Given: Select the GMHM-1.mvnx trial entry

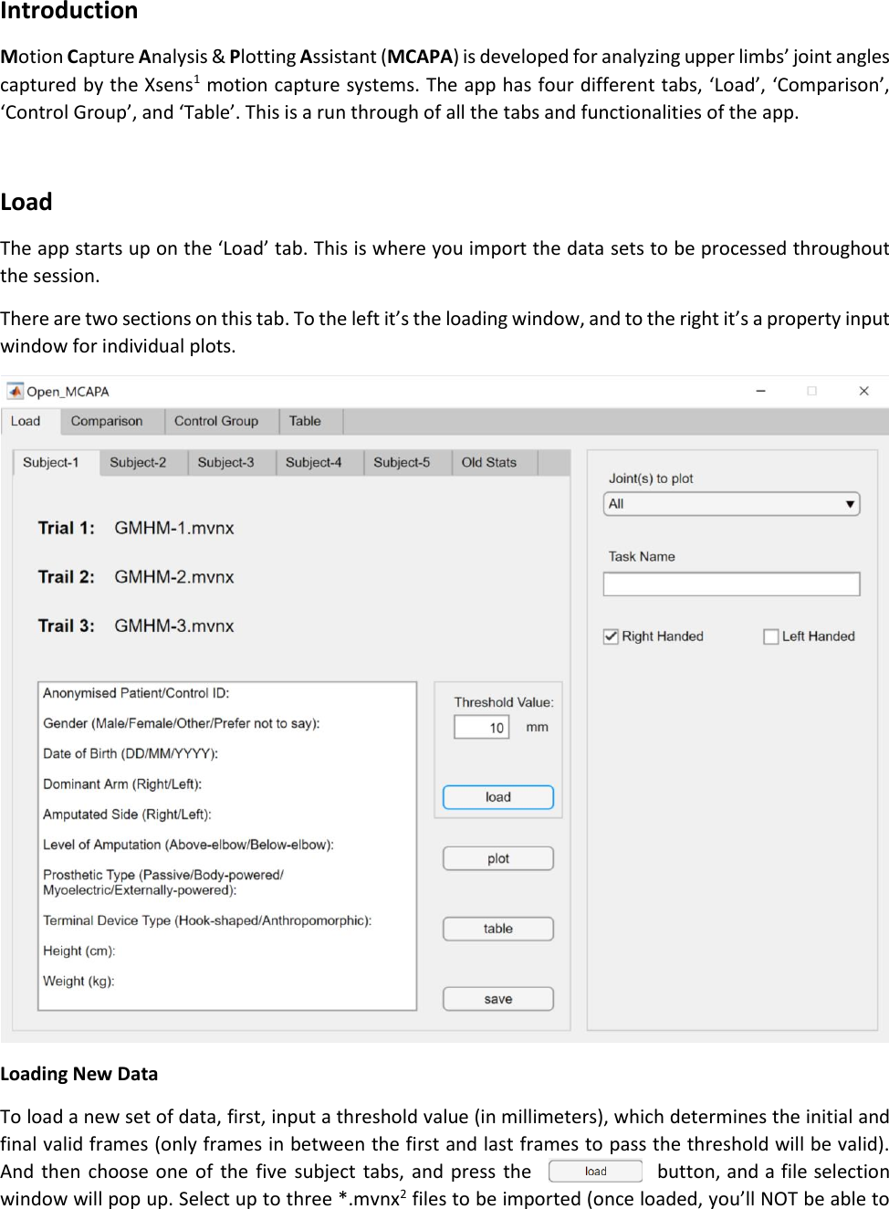Looking at the screenshot, I should [174, 528].
